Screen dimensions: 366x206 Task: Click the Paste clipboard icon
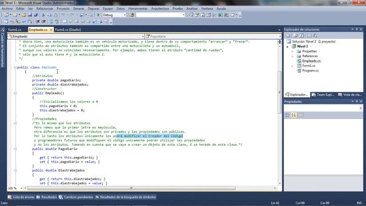coord(55,15)
